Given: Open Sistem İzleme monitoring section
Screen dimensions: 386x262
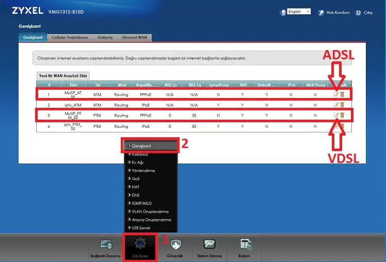Looking at the screenshot, I should pyautogui.click(x=210, y=248).
